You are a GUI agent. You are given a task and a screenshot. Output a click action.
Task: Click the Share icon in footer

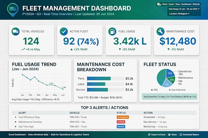tap(169, 135)
